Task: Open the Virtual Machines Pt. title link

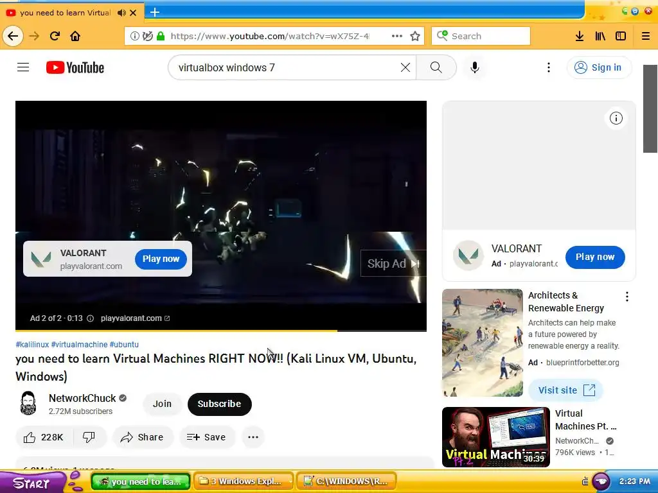Action: click(586, 420)
